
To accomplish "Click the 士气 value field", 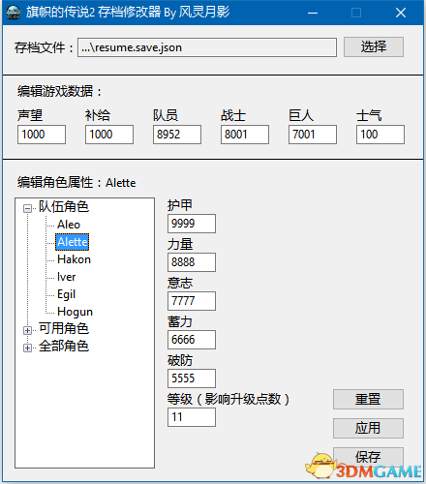I will [380, 135].
